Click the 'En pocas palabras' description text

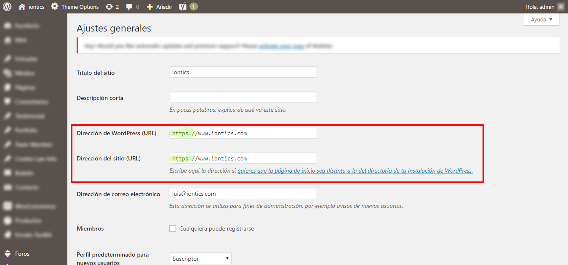[x=228, y=110]
